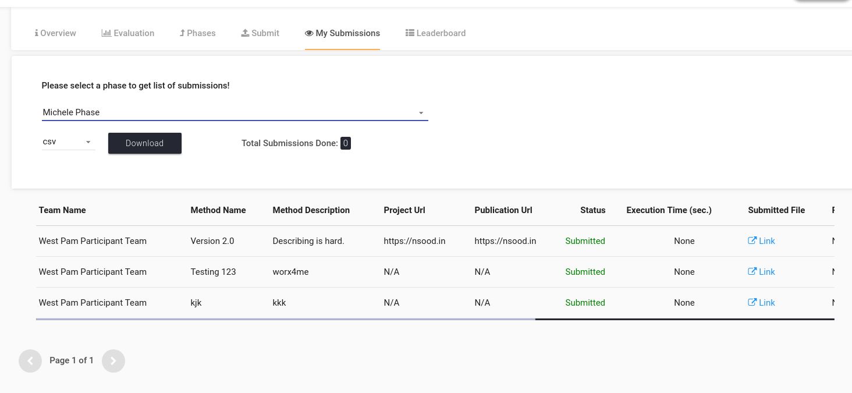
Task: Select the Version 2.0 method name cell
Action: pyautogui.click(x=212, y=241)
